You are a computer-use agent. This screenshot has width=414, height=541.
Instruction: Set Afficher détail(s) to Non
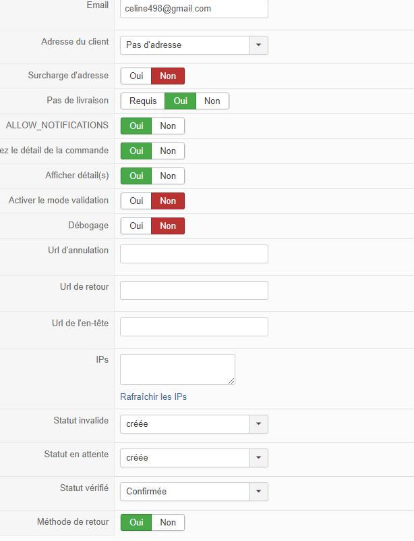point(168,176)
